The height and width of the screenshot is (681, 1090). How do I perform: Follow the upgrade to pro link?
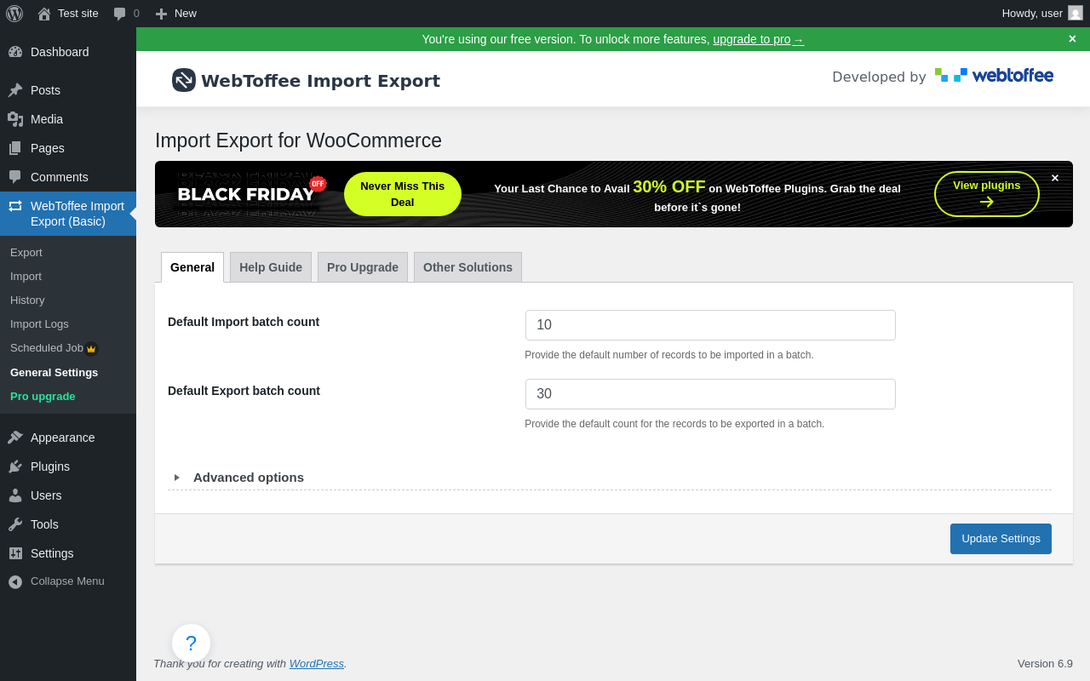pyautogui.click(x=758, y=39)
